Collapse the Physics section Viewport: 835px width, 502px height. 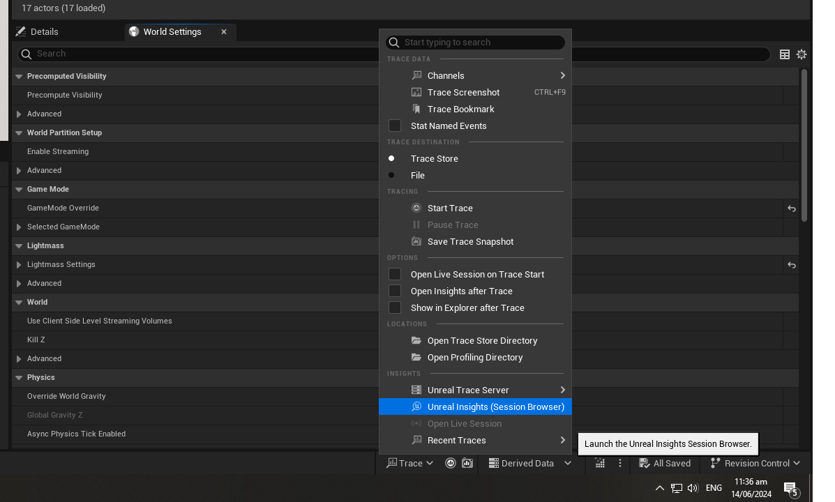[19, 378]
